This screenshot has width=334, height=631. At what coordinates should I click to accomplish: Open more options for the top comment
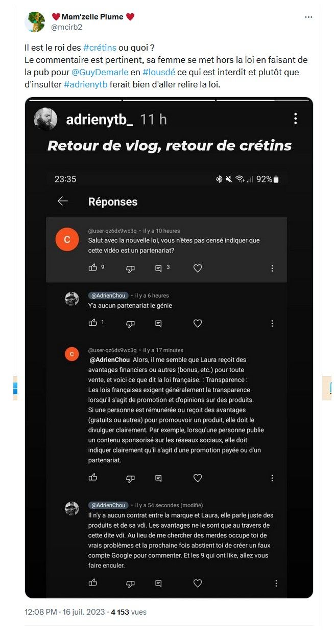coord(272,268)
